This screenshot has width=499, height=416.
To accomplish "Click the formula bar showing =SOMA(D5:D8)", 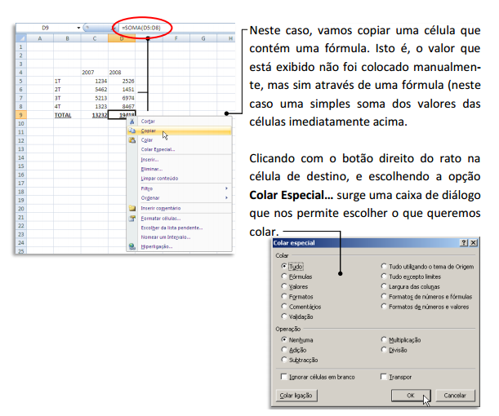I will 149,28.
